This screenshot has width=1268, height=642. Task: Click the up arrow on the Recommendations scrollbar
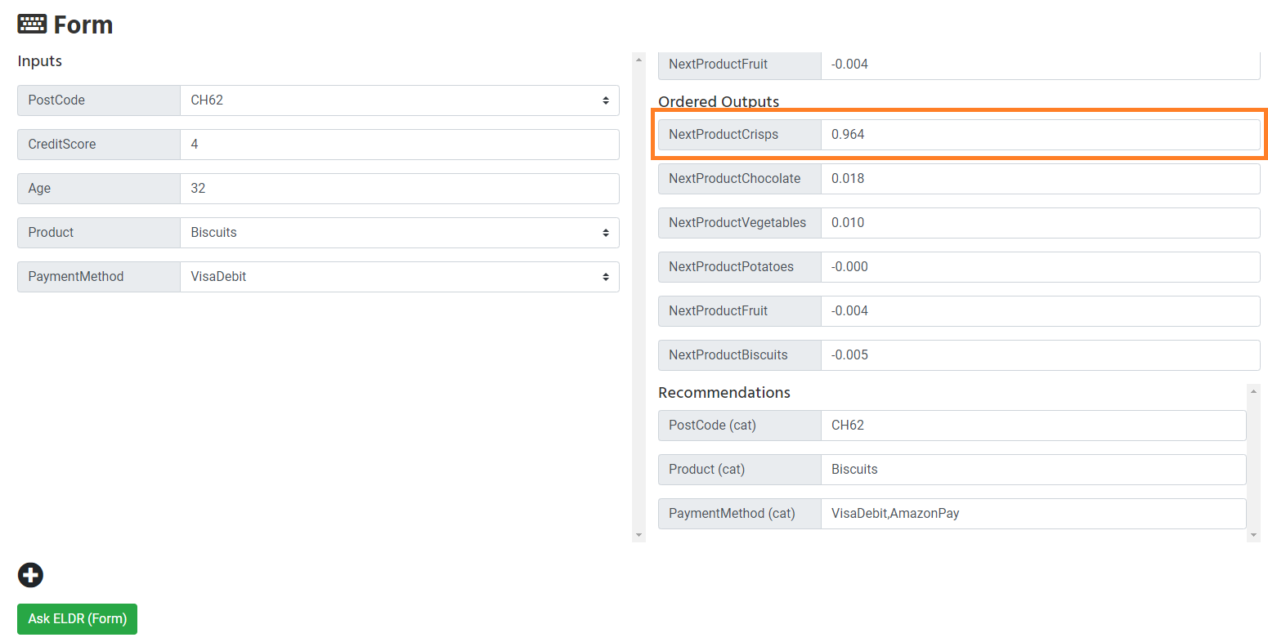click(x=1253, y=391)
